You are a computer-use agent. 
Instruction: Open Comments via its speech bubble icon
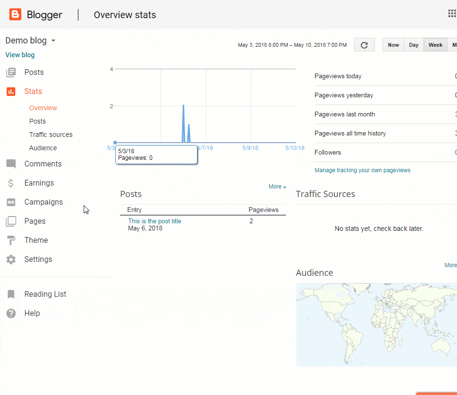click(11, 164)
